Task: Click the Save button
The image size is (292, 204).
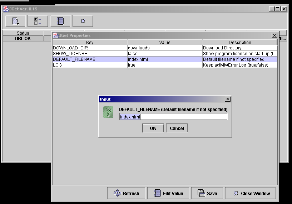Action: click(x=207, y=193)
